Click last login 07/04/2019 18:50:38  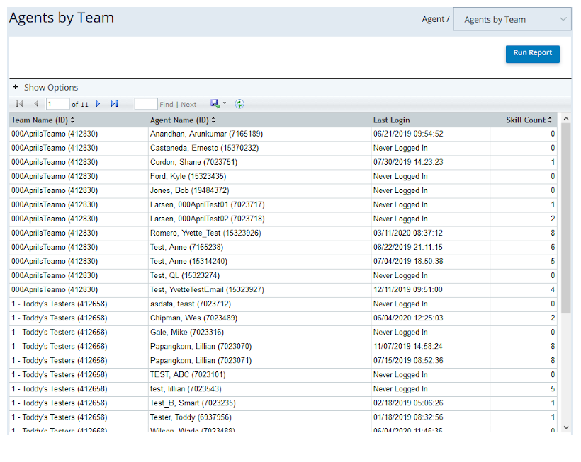point(408,261)
